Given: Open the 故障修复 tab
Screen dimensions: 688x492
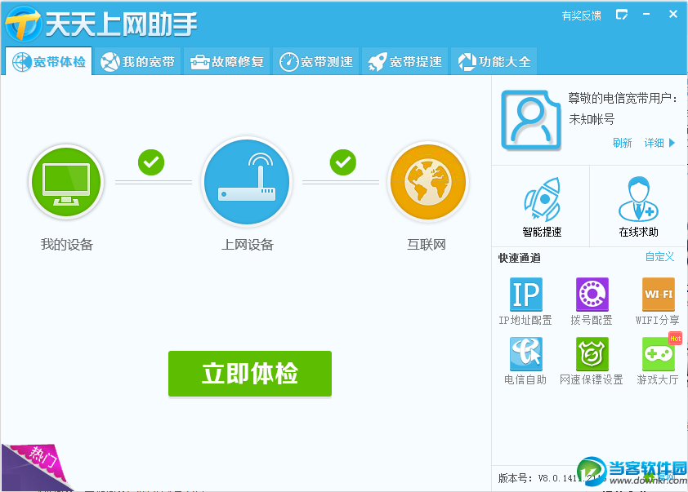Looking at the screenshot, I should tap(226, 61).
